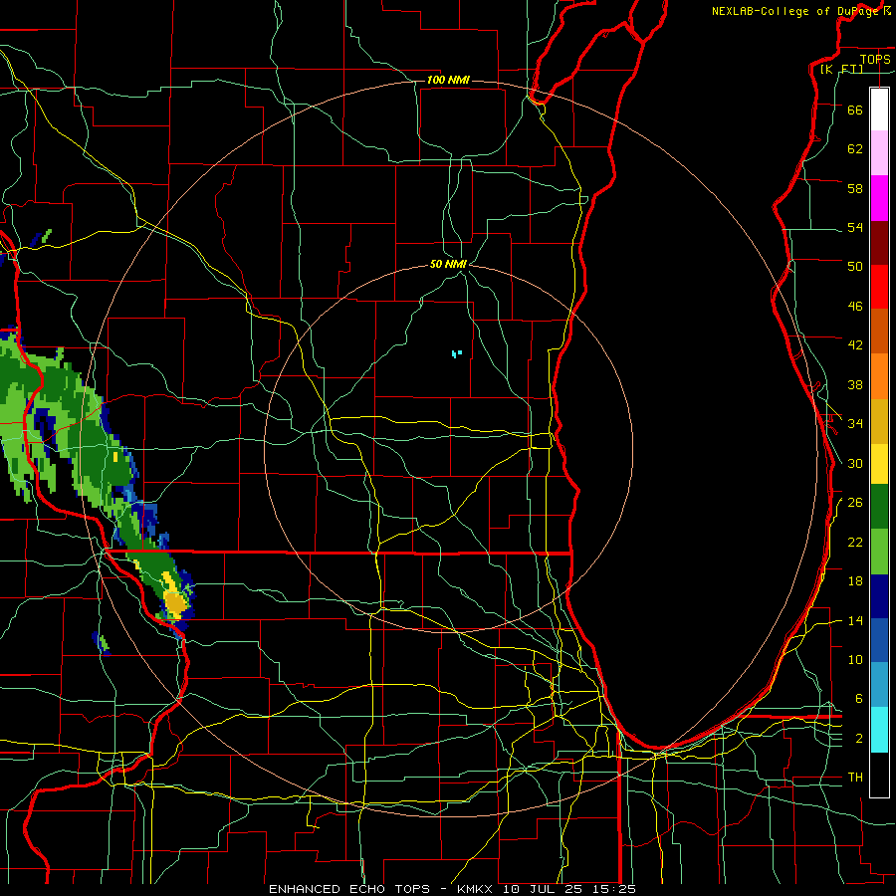The image size is (896, 896).
Task: Click the legend tick value 62
Action: click(x=855, y=149)
